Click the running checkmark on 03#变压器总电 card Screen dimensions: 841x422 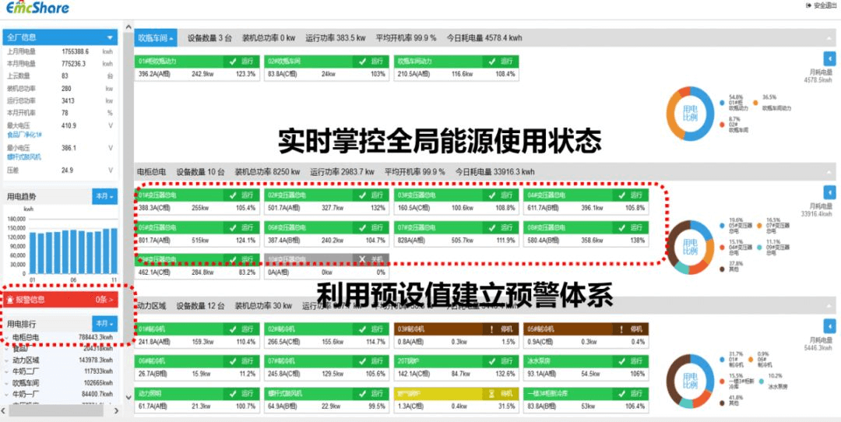point(492,195)
